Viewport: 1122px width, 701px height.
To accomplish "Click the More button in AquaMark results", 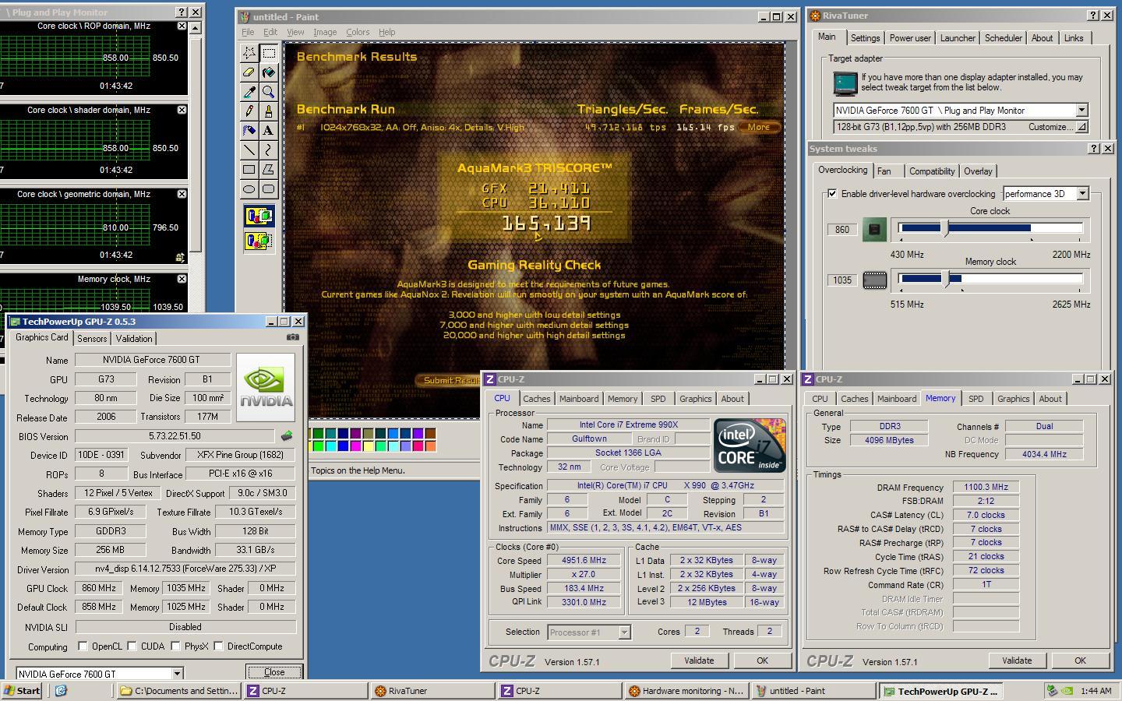I will point(758,127).
